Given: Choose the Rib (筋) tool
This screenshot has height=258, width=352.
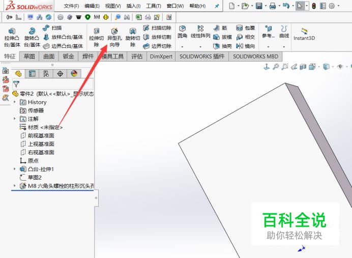Looking at the screenshot, I should point(220,28).
